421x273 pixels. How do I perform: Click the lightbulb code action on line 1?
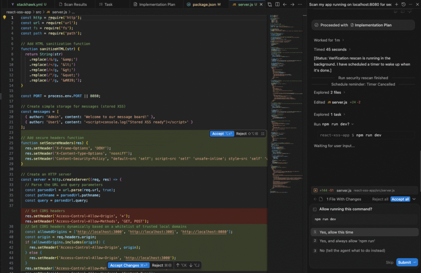[4, 17]
